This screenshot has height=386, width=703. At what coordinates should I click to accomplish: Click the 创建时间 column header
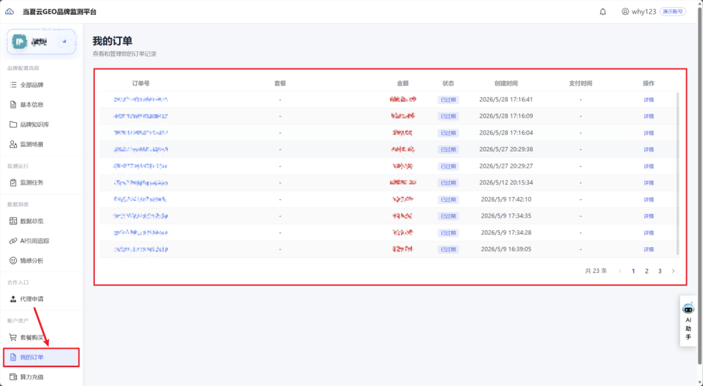click(506, 83)
